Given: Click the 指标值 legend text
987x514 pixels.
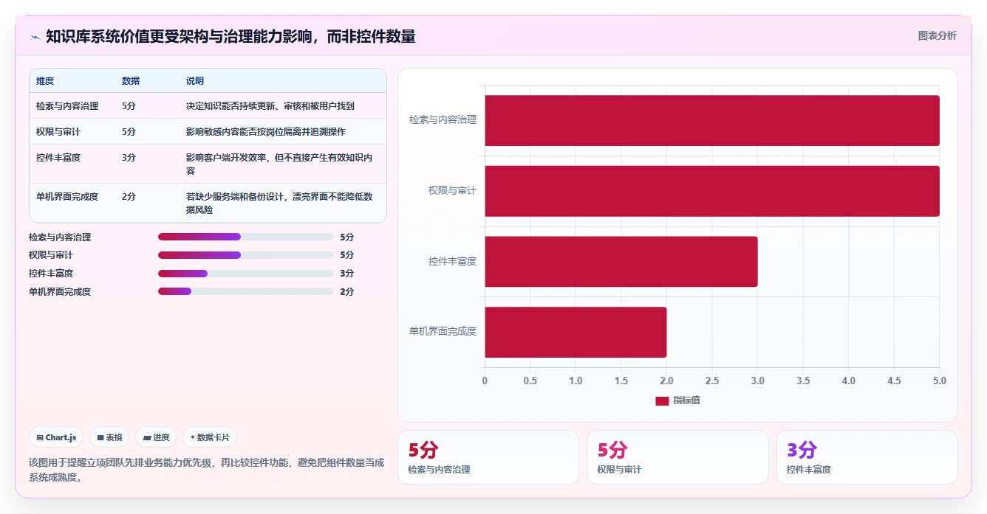Looking at the screenshot, I should [686, 400].
